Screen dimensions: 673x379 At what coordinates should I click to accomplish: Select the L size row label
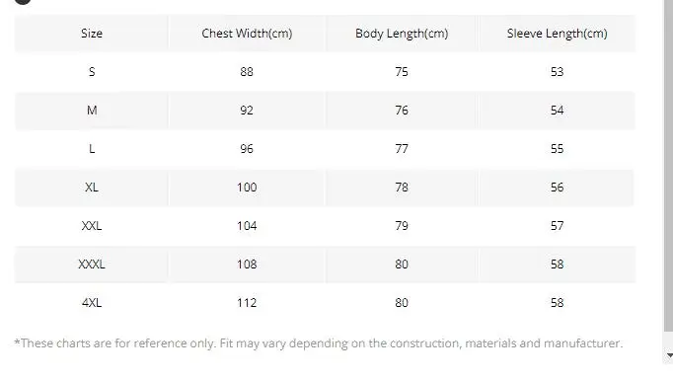pyautogui.click(x=92, y=149)
